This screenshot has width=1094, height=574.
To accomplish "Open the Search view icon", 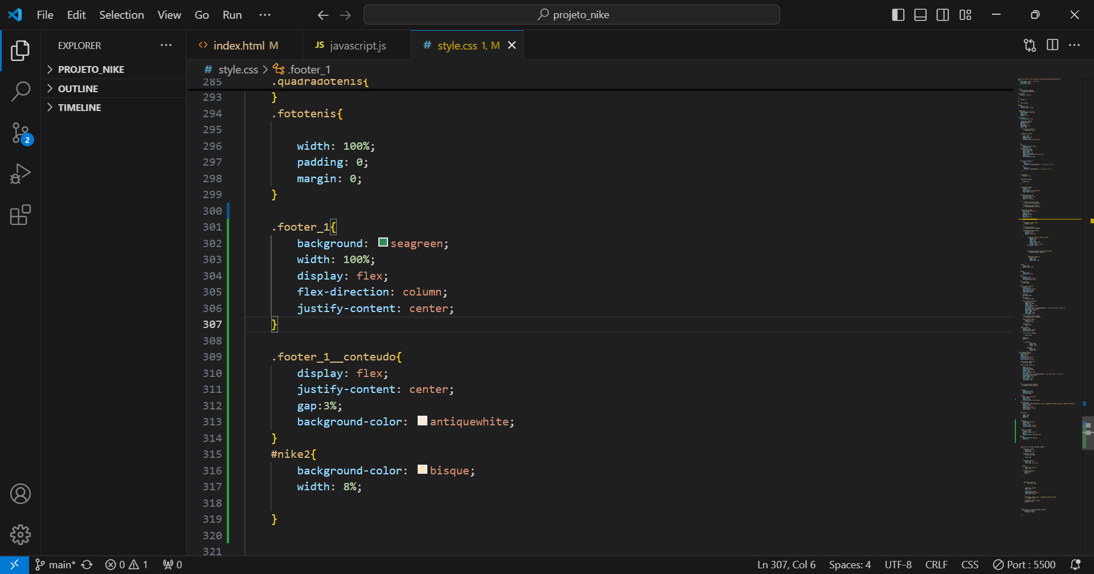I will pyautogui.click(x=21, y=91).
